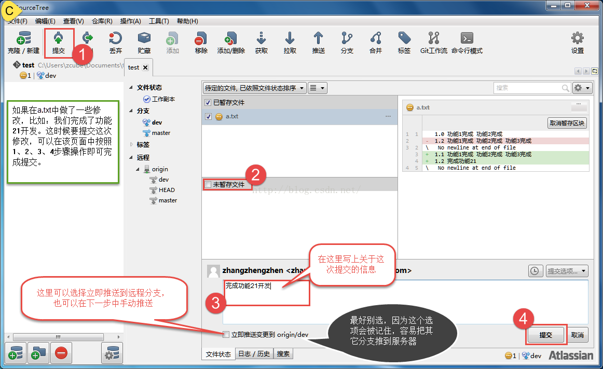This screenshot has width=603, height=369.
Task: Click the ellipsis in a.txt diff header
Action: click(579, 104)
